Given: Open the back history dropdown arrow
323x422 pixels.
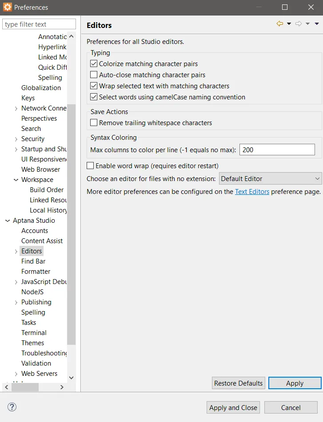Looking at the screenshot, I should 289,24.
